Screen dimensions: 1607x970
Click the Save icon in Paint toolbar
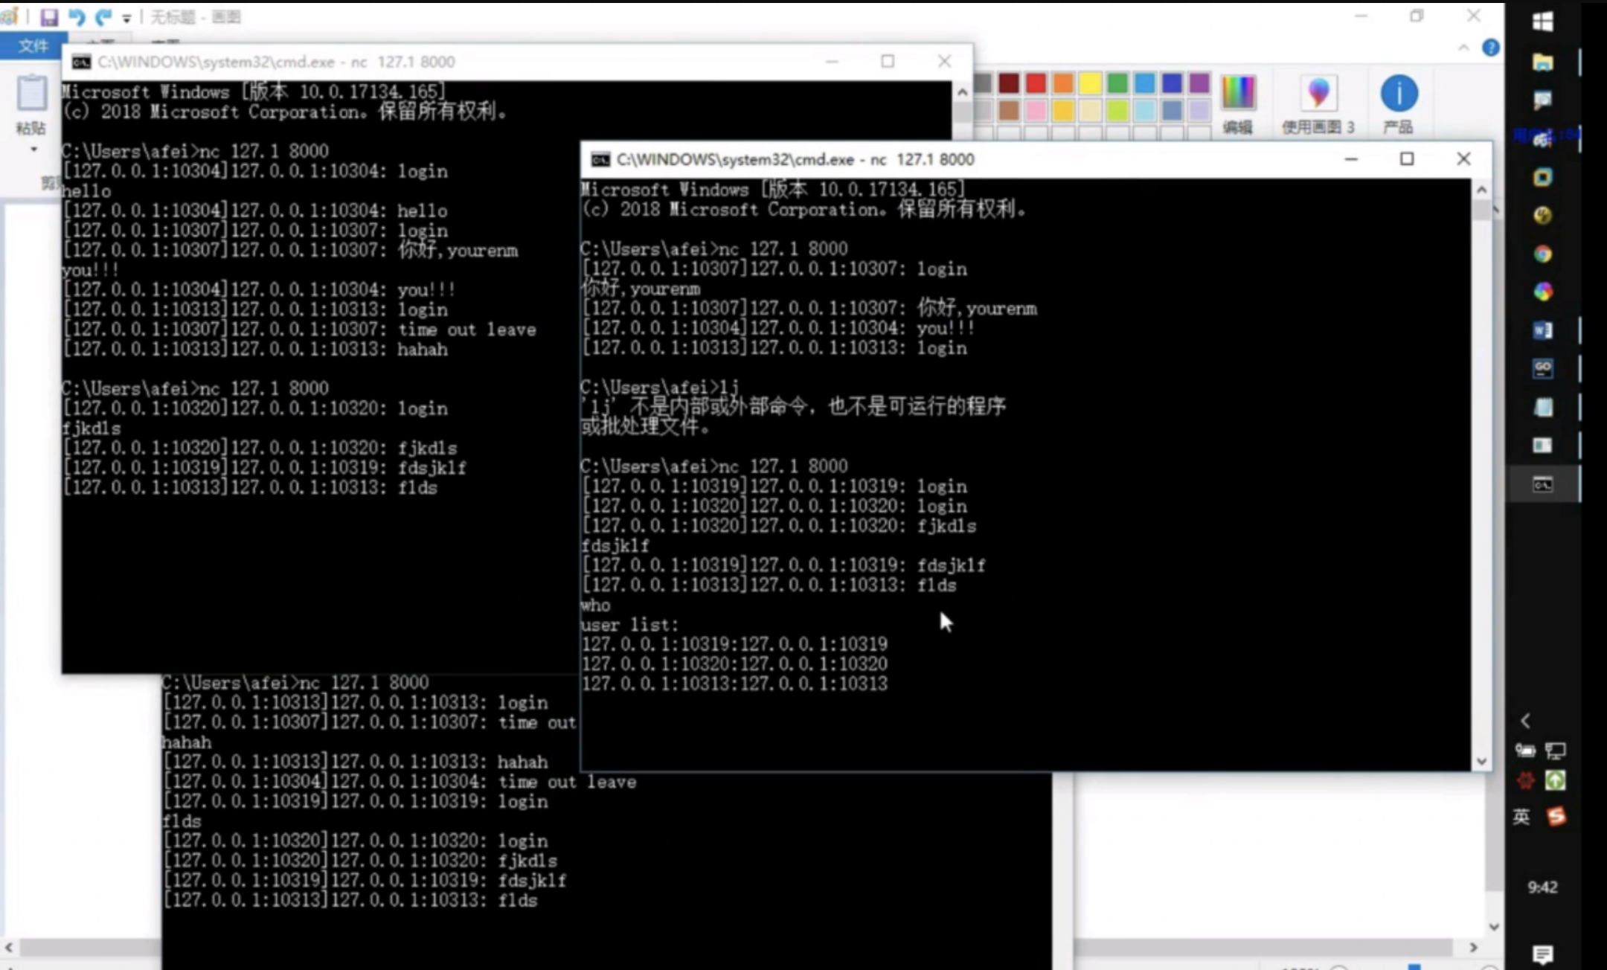[x=49, y=16]
